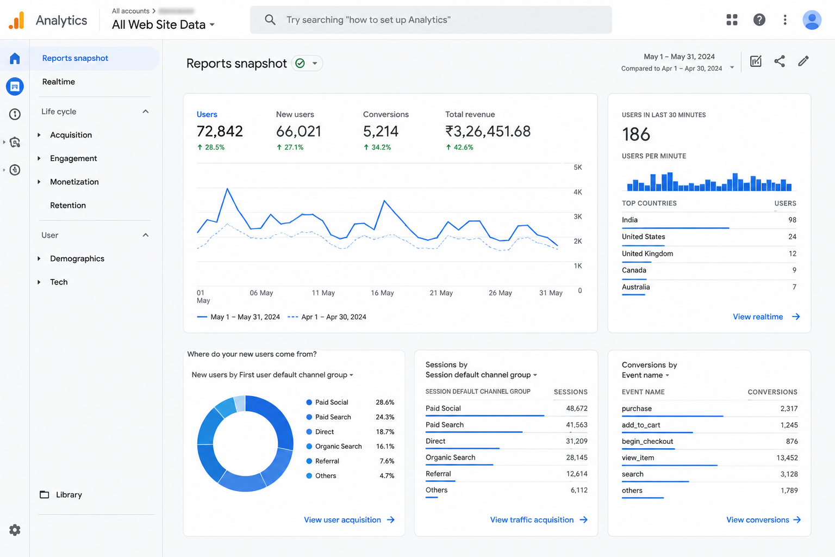This screenshot has width=835, height=557.
Task: Open the Advertising icon in left rail
Action: pyautogui.click(x=15, y=143)
